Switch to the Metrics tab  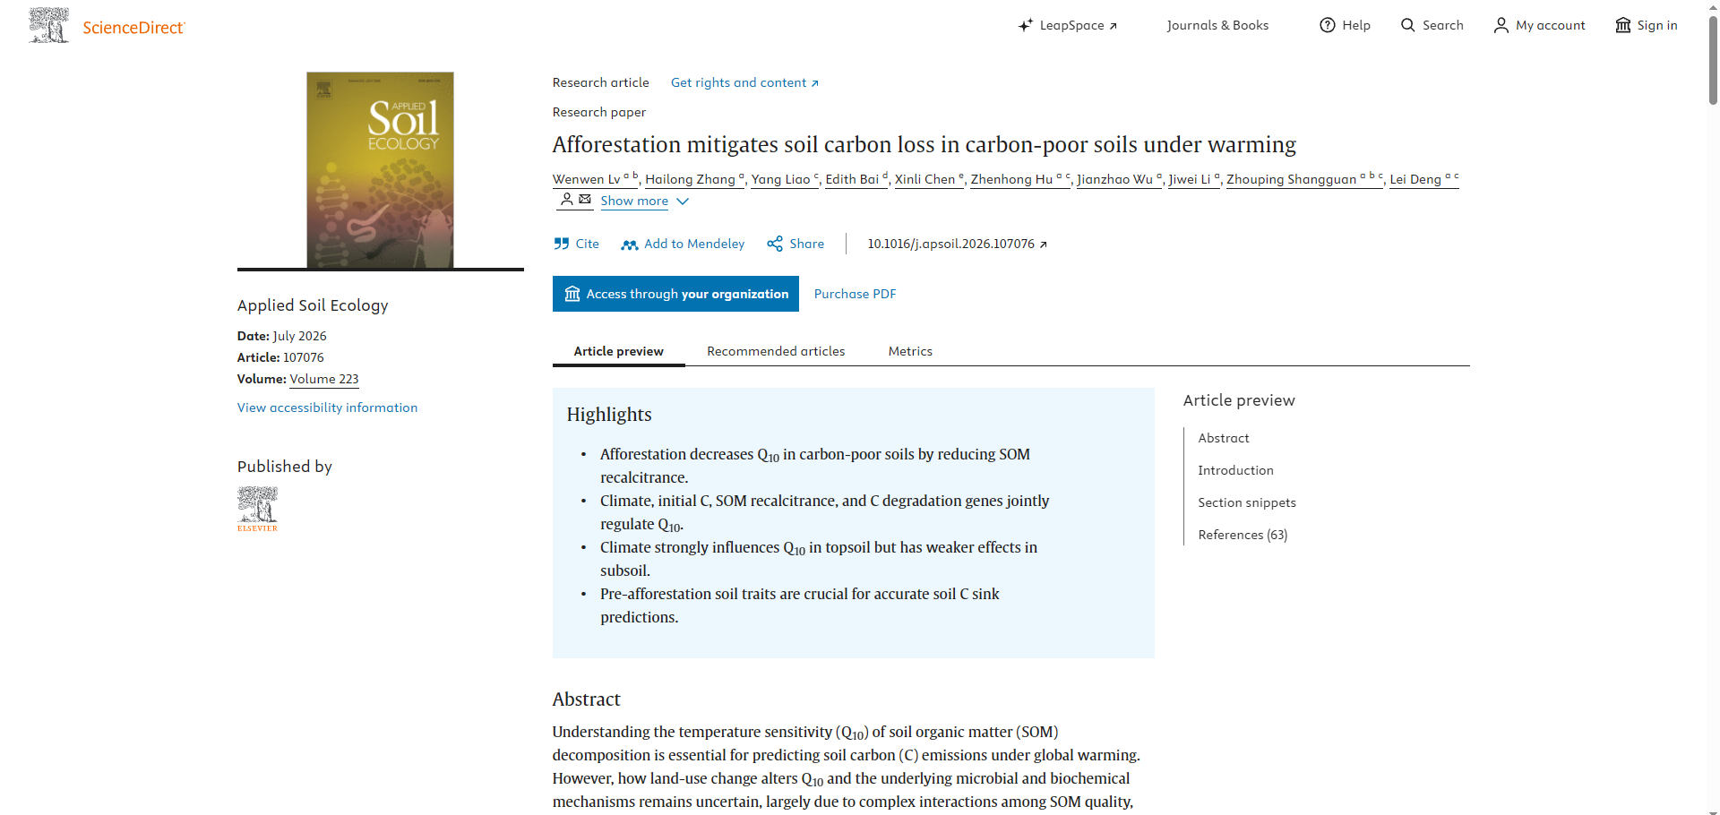pos(910,351)
